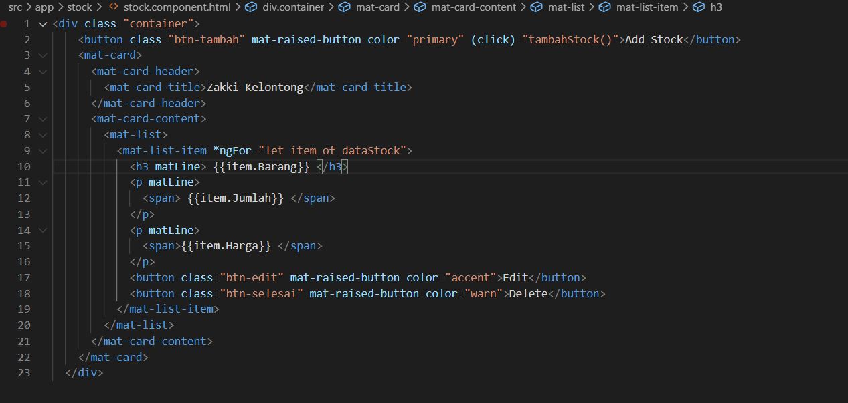
Task: Click the closing div tag on line 23
Action: pos(84,372)
